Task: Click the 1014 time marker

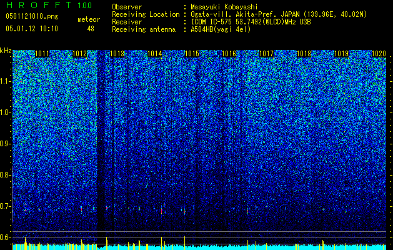Action: (x=155, y=54)
